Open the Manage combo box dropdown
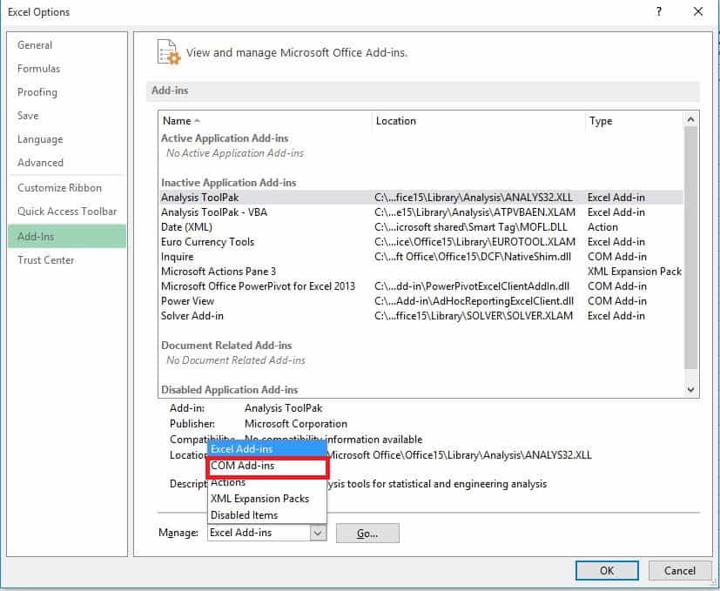The image size is (720, 591). click(x=319, y=532)
